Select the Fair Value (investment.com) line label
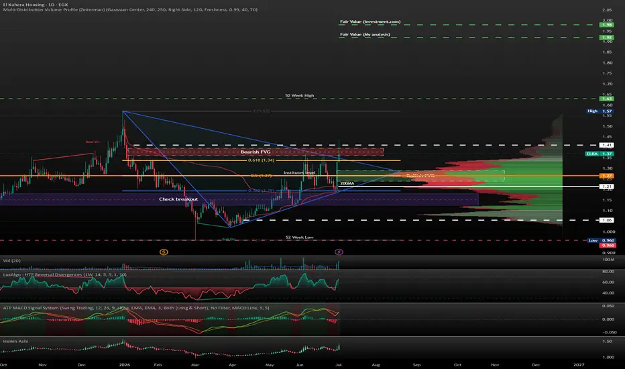Viewport: 625px width, 369px height. tap(370, 21)
